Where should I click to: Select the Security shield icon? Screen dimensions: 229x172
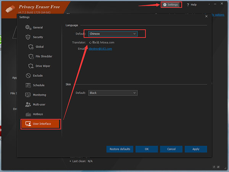[x=28, y=37]
